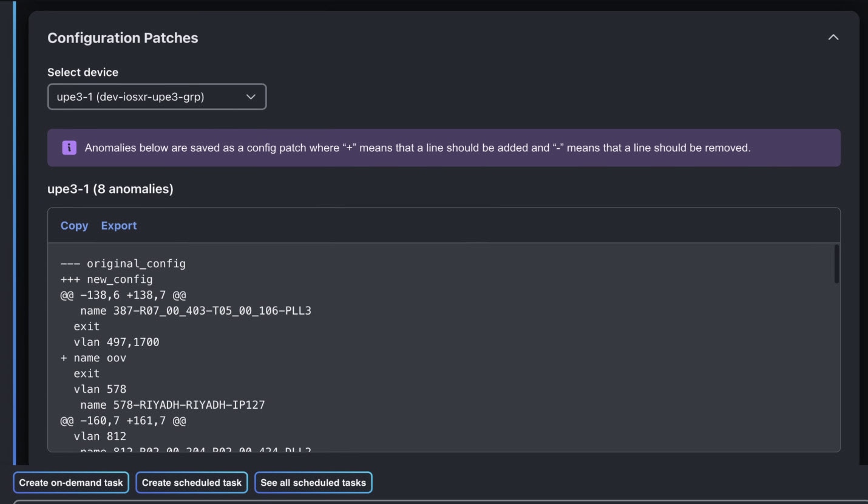This screenshot has height=504, width=868.
Task: Click the vlan 497,1700 line
Action: pyautogui.click(x=117, y=342)
